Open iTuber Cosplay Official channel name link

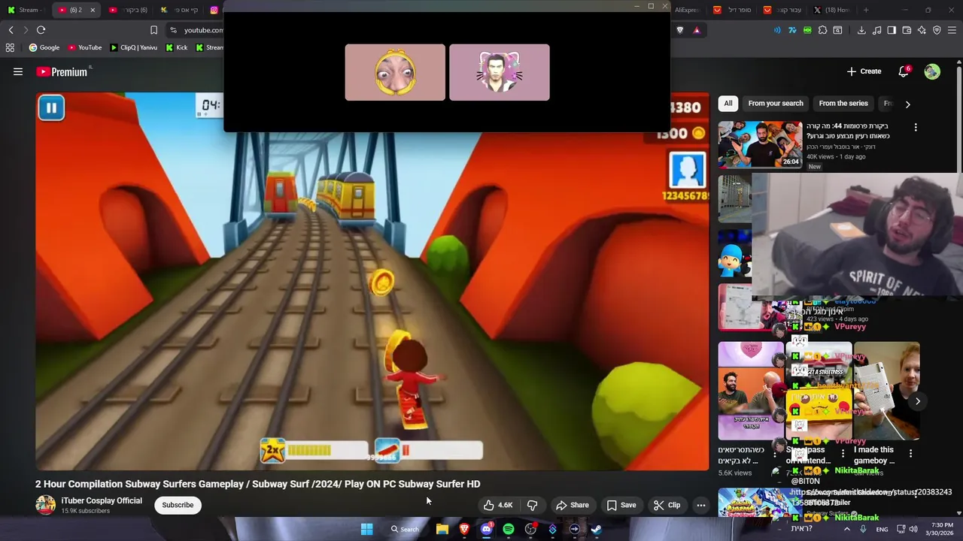(x=102, y=500)
